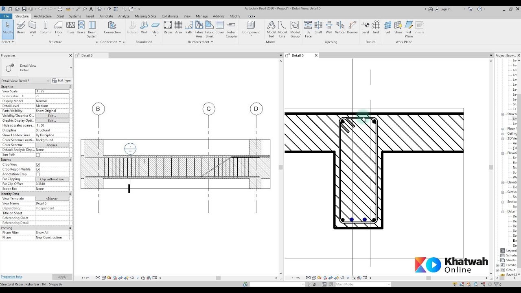Image resolution: width=521 pixels, height=293 pixels.
Task: Show the work plane
Action: [x=398, y=27]
